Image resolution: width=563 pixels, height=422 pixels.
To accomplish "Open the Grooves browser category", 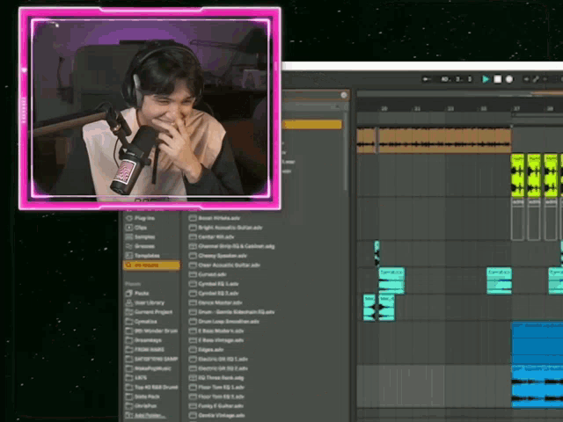I will tap(140, 246).
